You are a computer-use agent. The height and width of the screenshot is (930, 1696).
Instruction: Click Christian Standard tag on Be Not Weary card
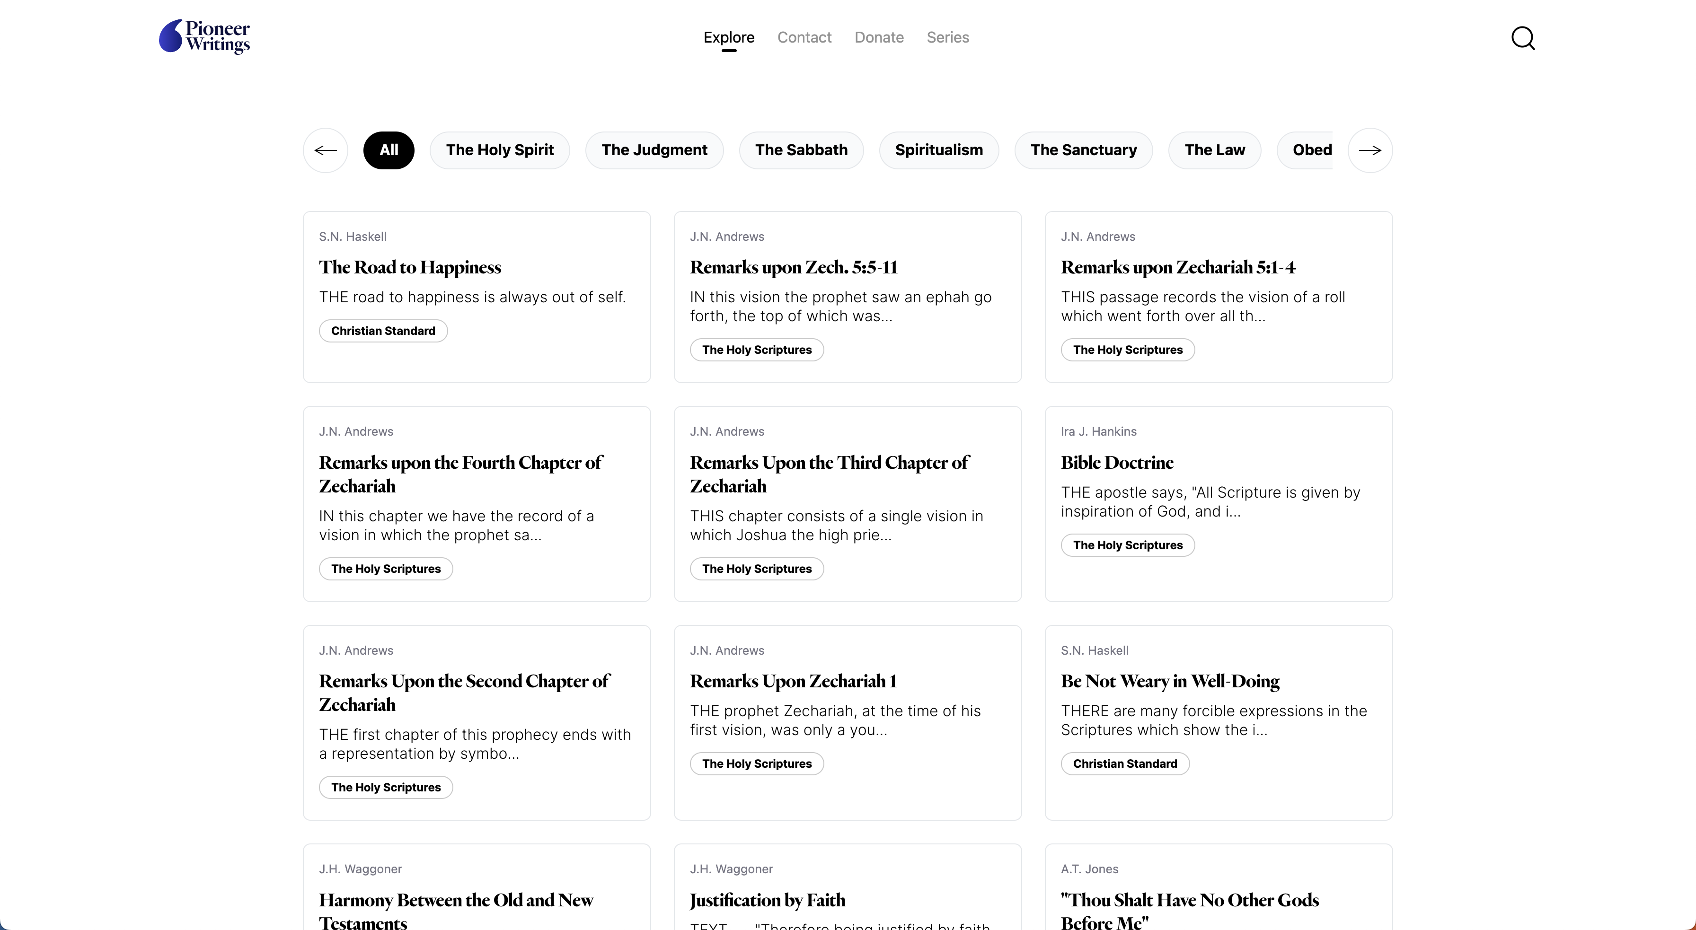[1124, 763]
